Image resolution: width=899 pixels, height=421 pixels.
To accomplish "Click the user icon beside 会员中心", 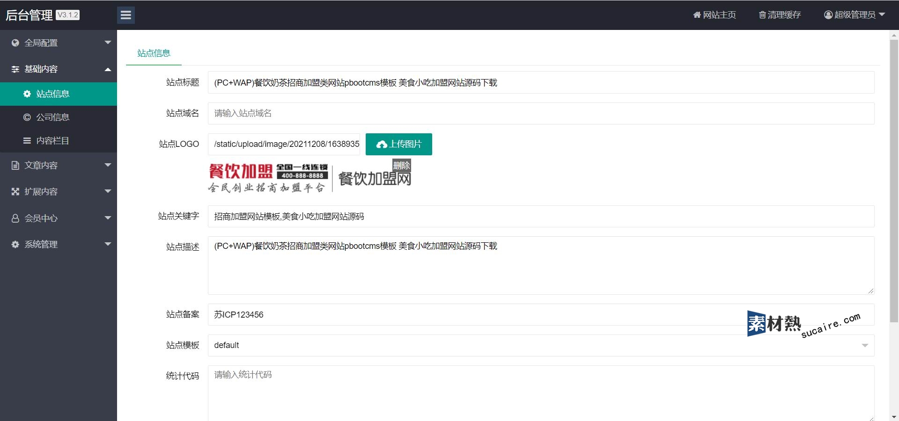I will click(15, 218).
